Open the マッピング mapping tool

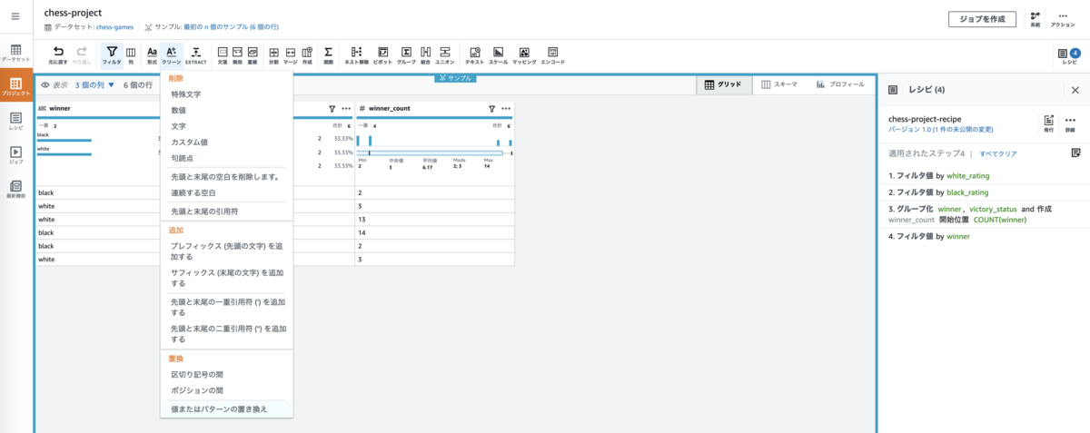tap(524, 55)
